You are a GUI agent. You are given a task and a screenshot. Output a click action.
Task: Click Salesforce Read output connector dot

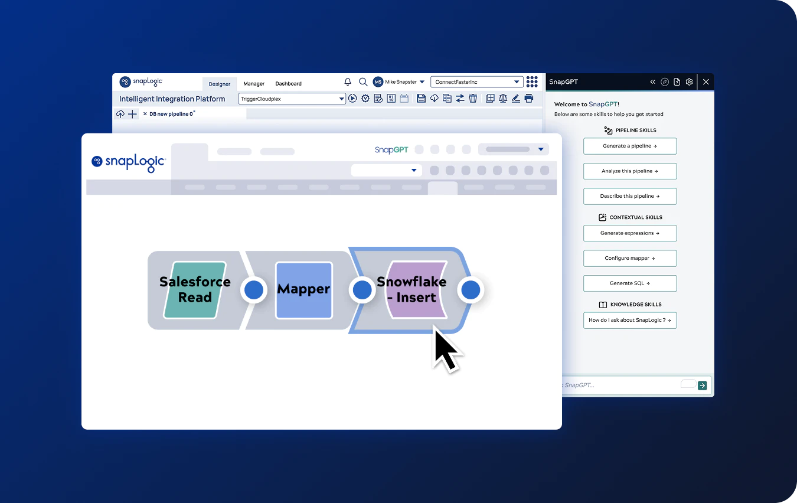tap(254, 290)
